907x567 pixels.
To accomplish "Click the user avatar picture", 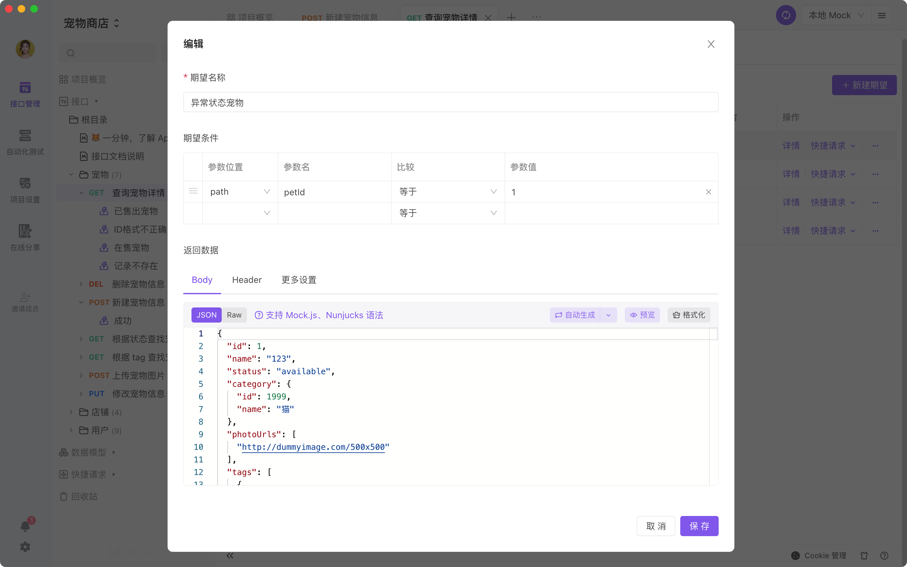I will coord(25,49).
